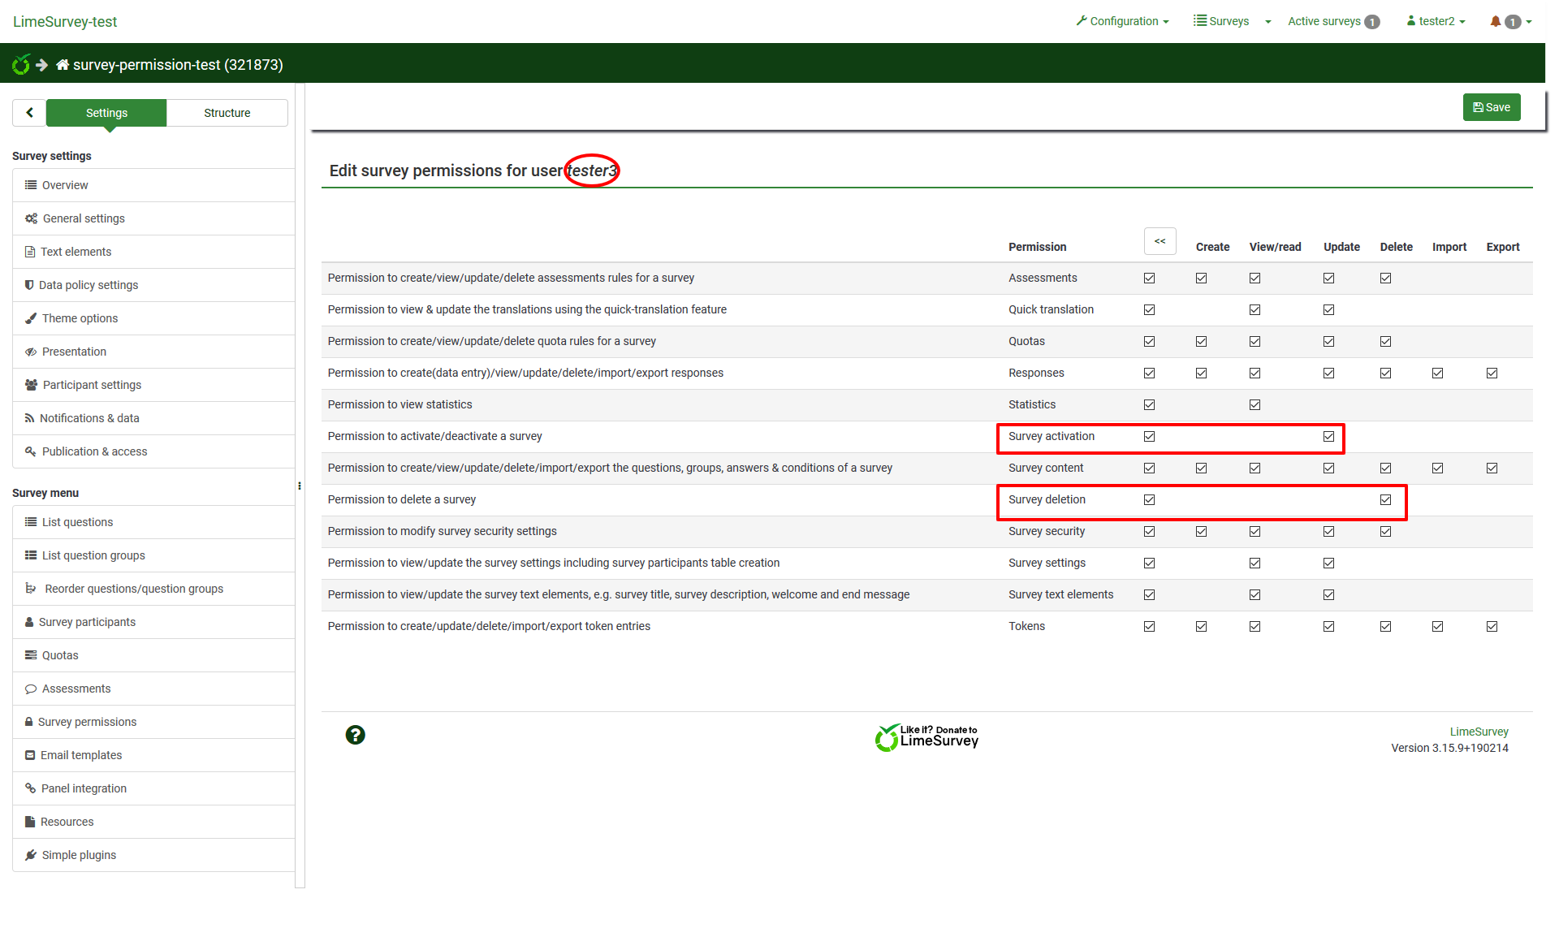Open the Surveys caret dropdown

[1267, 22]
